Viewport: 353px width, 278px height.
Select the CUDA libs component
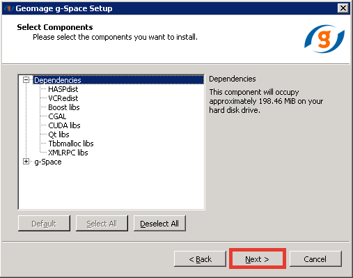64,125
